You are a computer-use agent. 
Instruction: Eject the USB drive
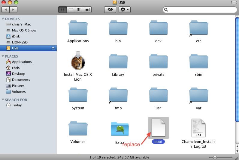point(53,48)
